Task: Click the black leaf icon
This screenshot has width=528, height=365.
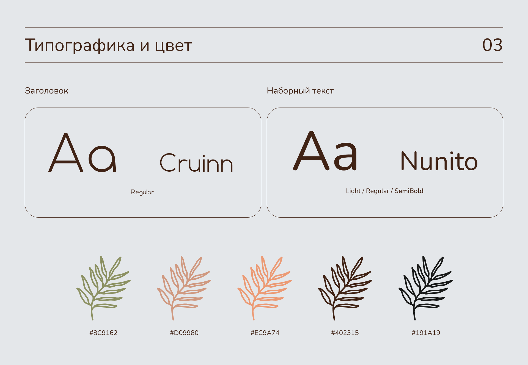Action: pos(425,287)
